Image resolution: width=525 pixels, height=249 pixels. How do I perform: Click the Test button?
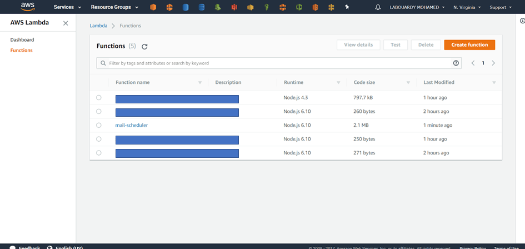(396, 45)
